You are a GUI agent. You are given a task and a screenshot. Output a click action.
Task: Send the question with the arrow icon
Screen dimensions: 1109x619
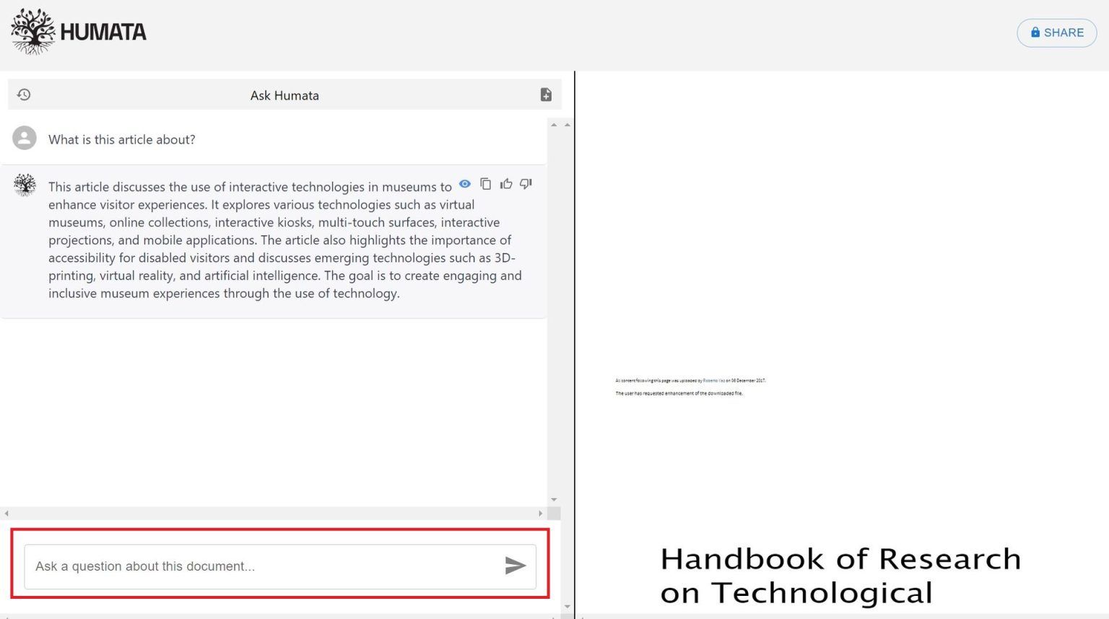coord(515,566)
